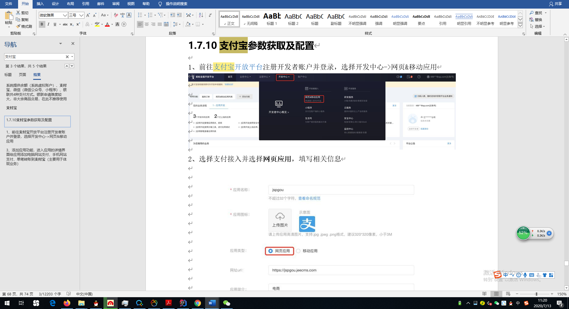Toggle Bold formatting off
Screen dimensions: 569x309
(42, 24)
